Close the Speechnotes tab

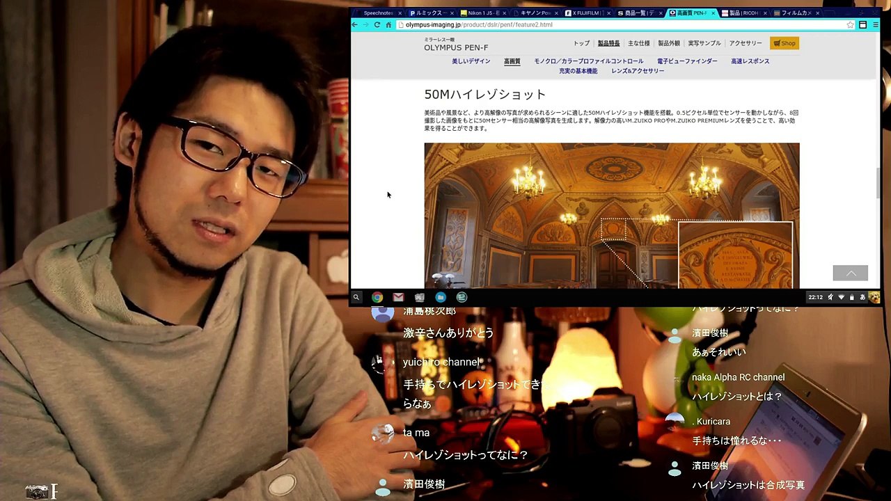400,13
